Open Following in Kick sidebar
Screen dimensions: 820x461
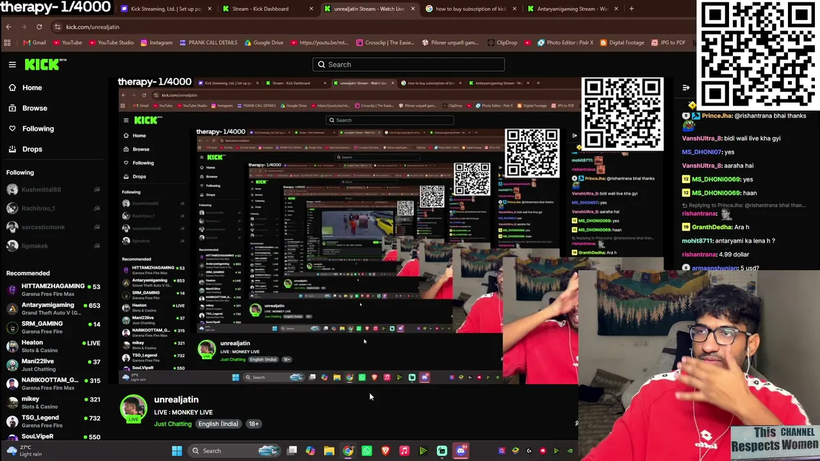pos(31,129)
